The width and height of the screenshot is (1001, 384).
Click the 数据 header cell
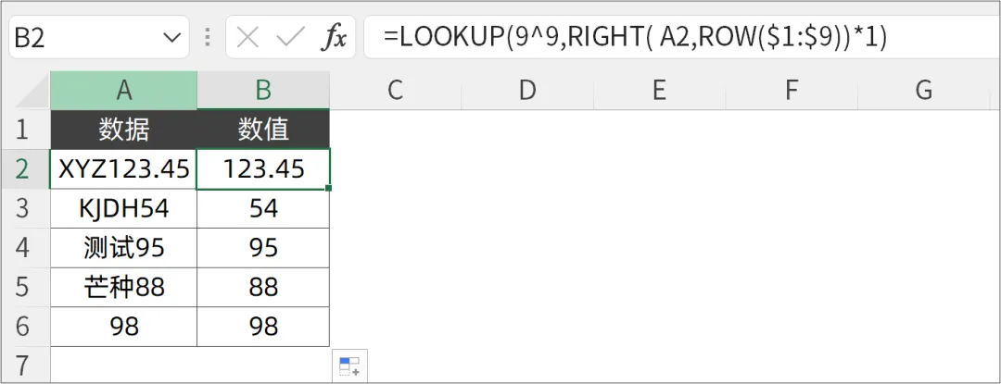124,130
